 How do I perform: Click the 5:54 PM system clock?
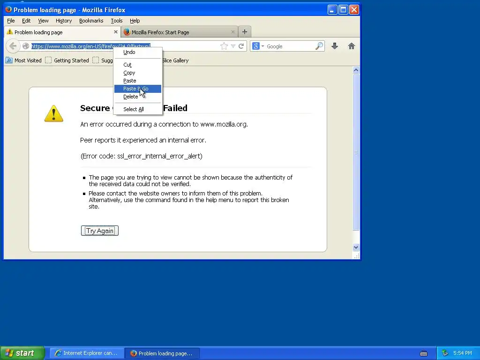pos(463,353)
